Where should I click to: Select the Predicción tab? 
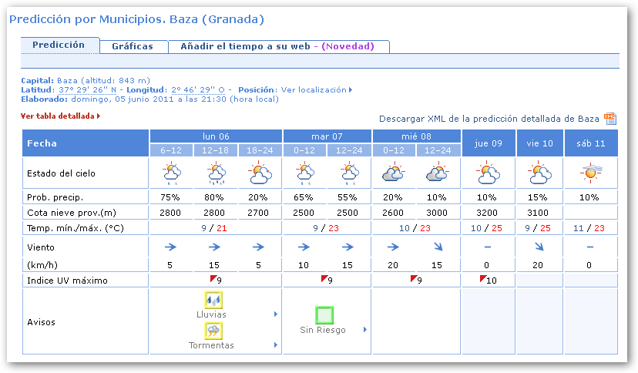[59, 45]
